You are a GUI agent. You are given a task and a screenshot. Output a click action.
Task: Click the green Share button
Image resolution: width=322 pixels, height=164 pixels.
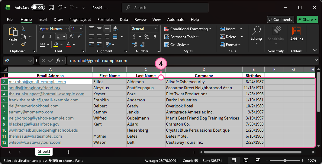(307, 20)
